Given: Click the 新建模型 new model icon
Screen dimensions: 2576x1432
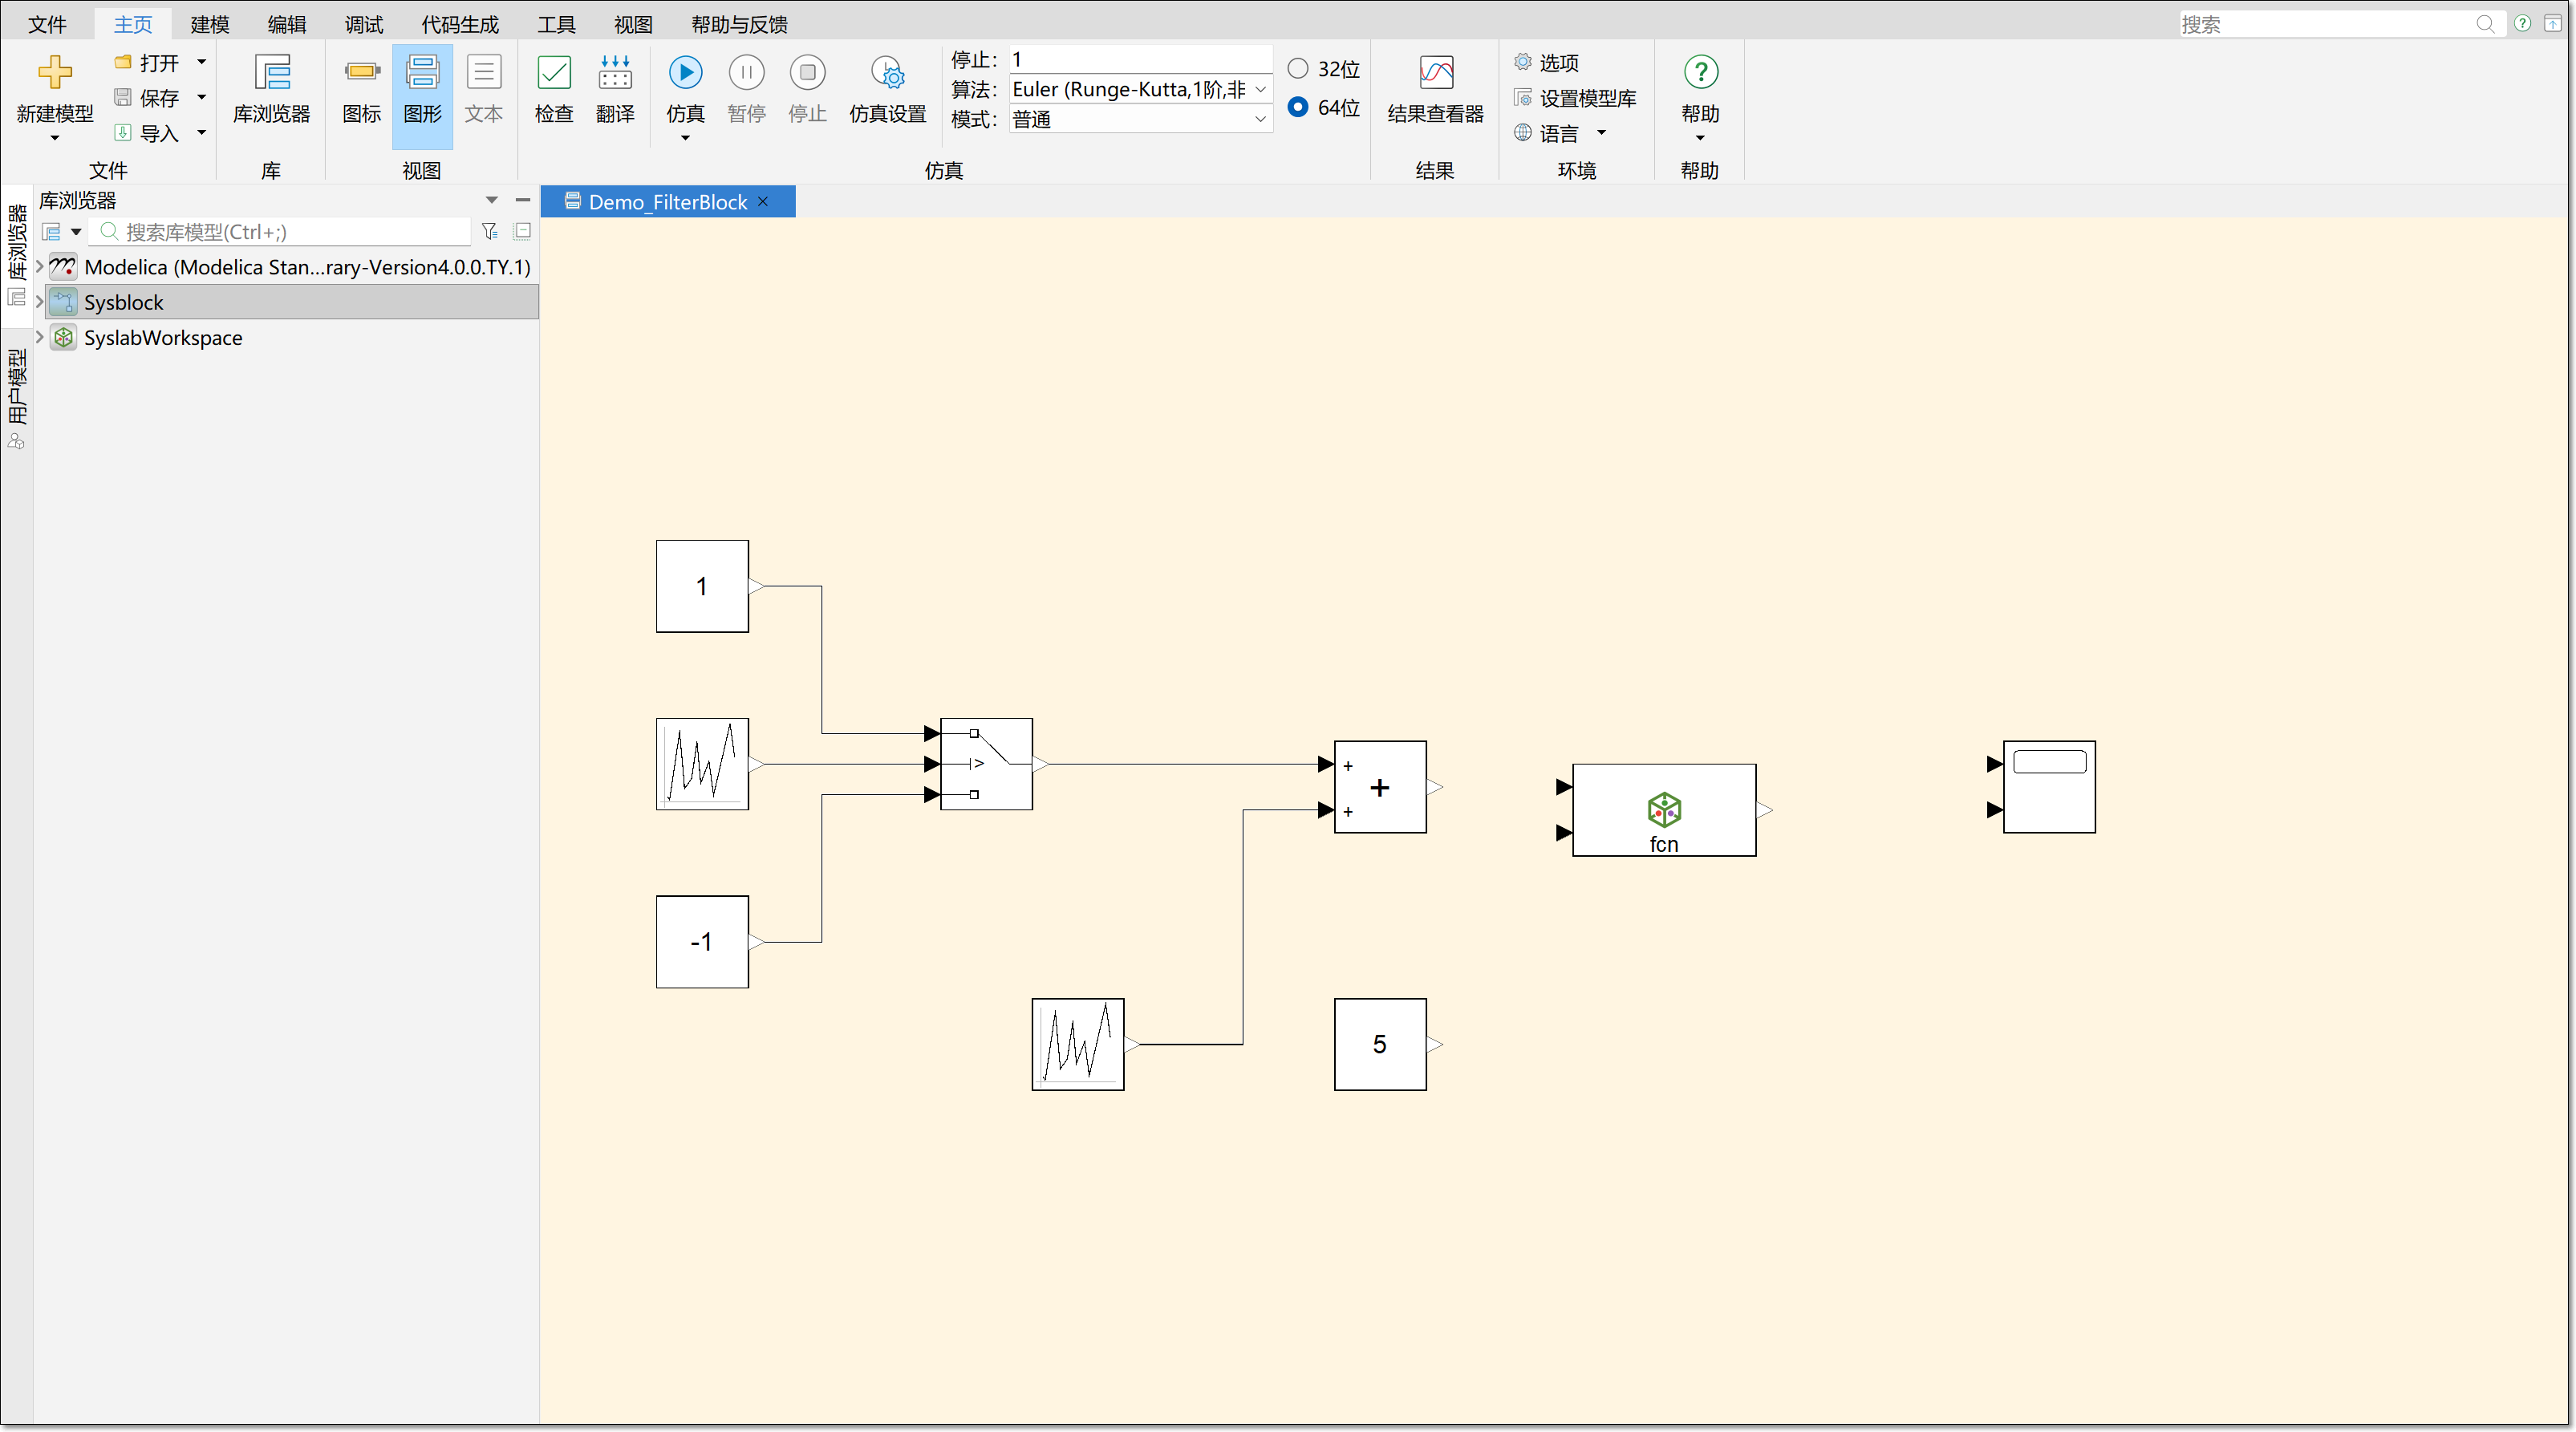Looking at the screenshot, I should click(x=55, y=72).
